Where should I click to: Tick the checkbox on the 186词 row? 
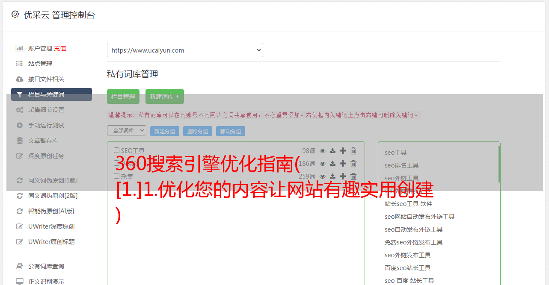116,163
